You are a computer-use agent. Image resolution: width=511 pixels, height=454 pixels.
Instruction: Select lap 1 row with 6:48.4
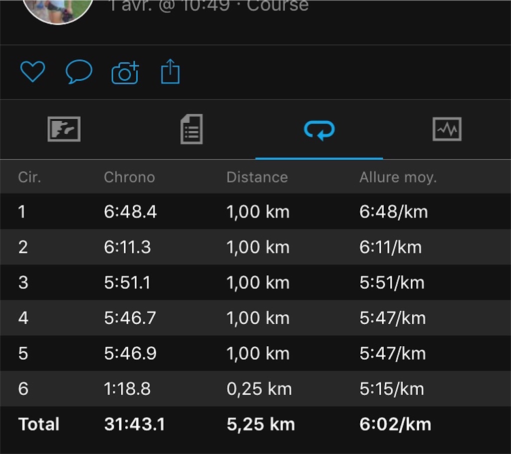pyautogui.click(x=255, y=212)
